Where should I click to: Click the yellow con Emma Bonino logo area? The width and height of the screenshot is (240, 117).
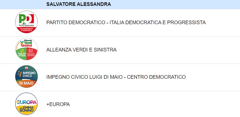(26, 109)
